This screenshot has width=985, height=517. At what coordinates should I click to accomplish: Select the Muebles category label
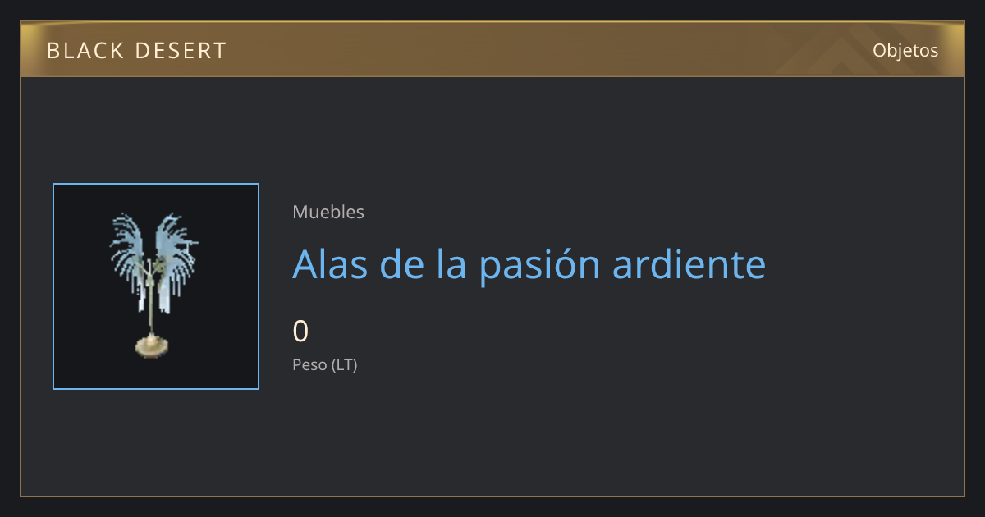coord(328,212)
